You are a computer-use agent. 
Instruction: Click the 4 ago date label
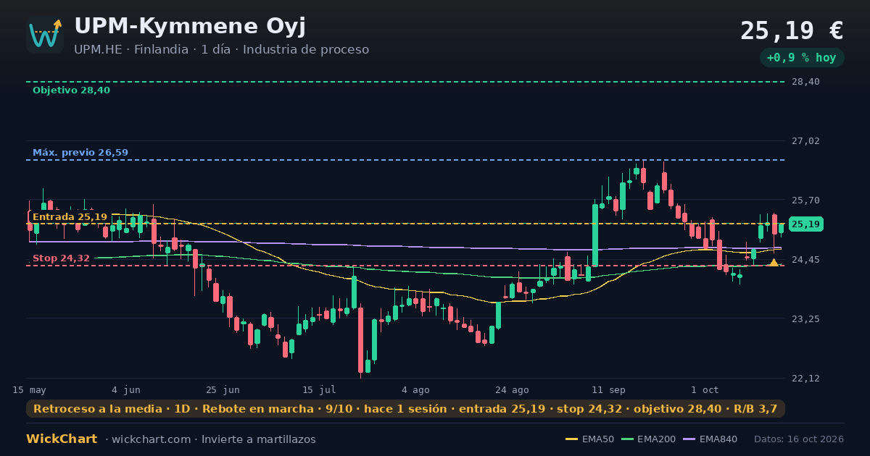(415, 389)
